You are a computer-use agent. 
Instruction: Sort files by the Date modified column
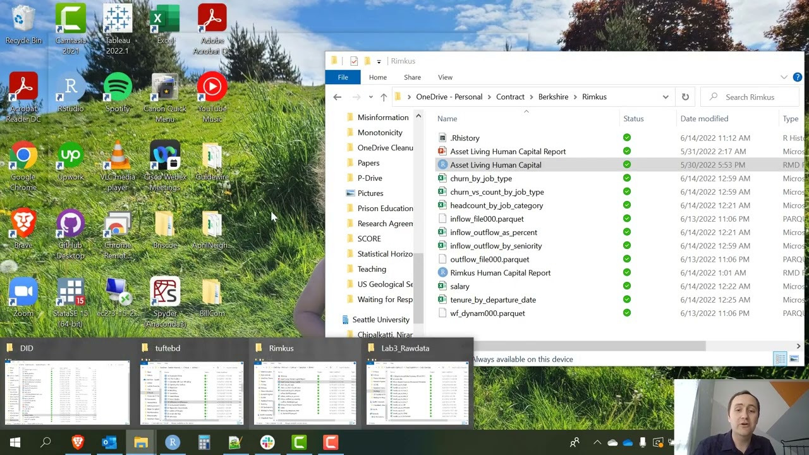point(704,119)
